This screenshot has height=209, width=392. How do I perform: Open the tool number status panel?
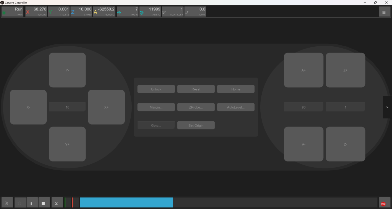click(x=172, y=12)
